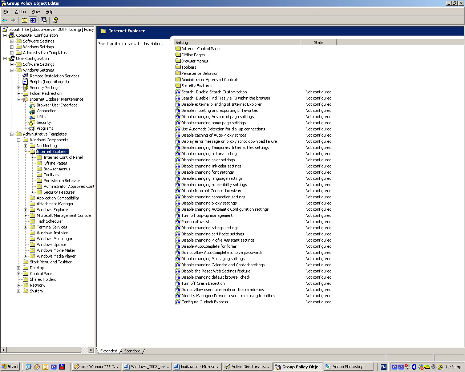Image resolution: width=465 pixels, height=372 pixels.
Task: Click the Up one level folder icon
Action: click(x=24, y=20)
